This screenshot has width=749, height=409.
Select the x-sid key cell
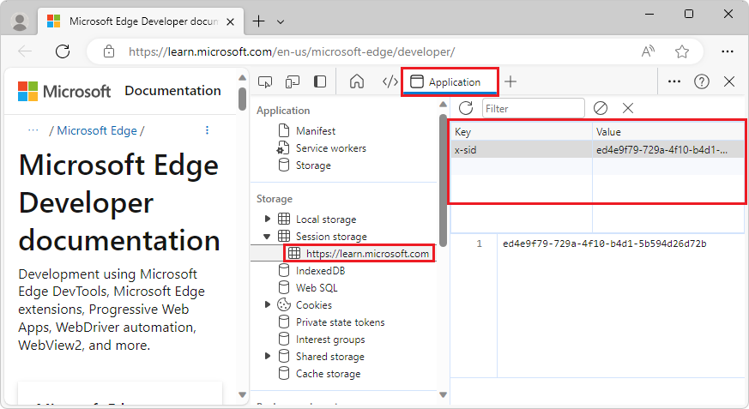click(x=522, y=149)
